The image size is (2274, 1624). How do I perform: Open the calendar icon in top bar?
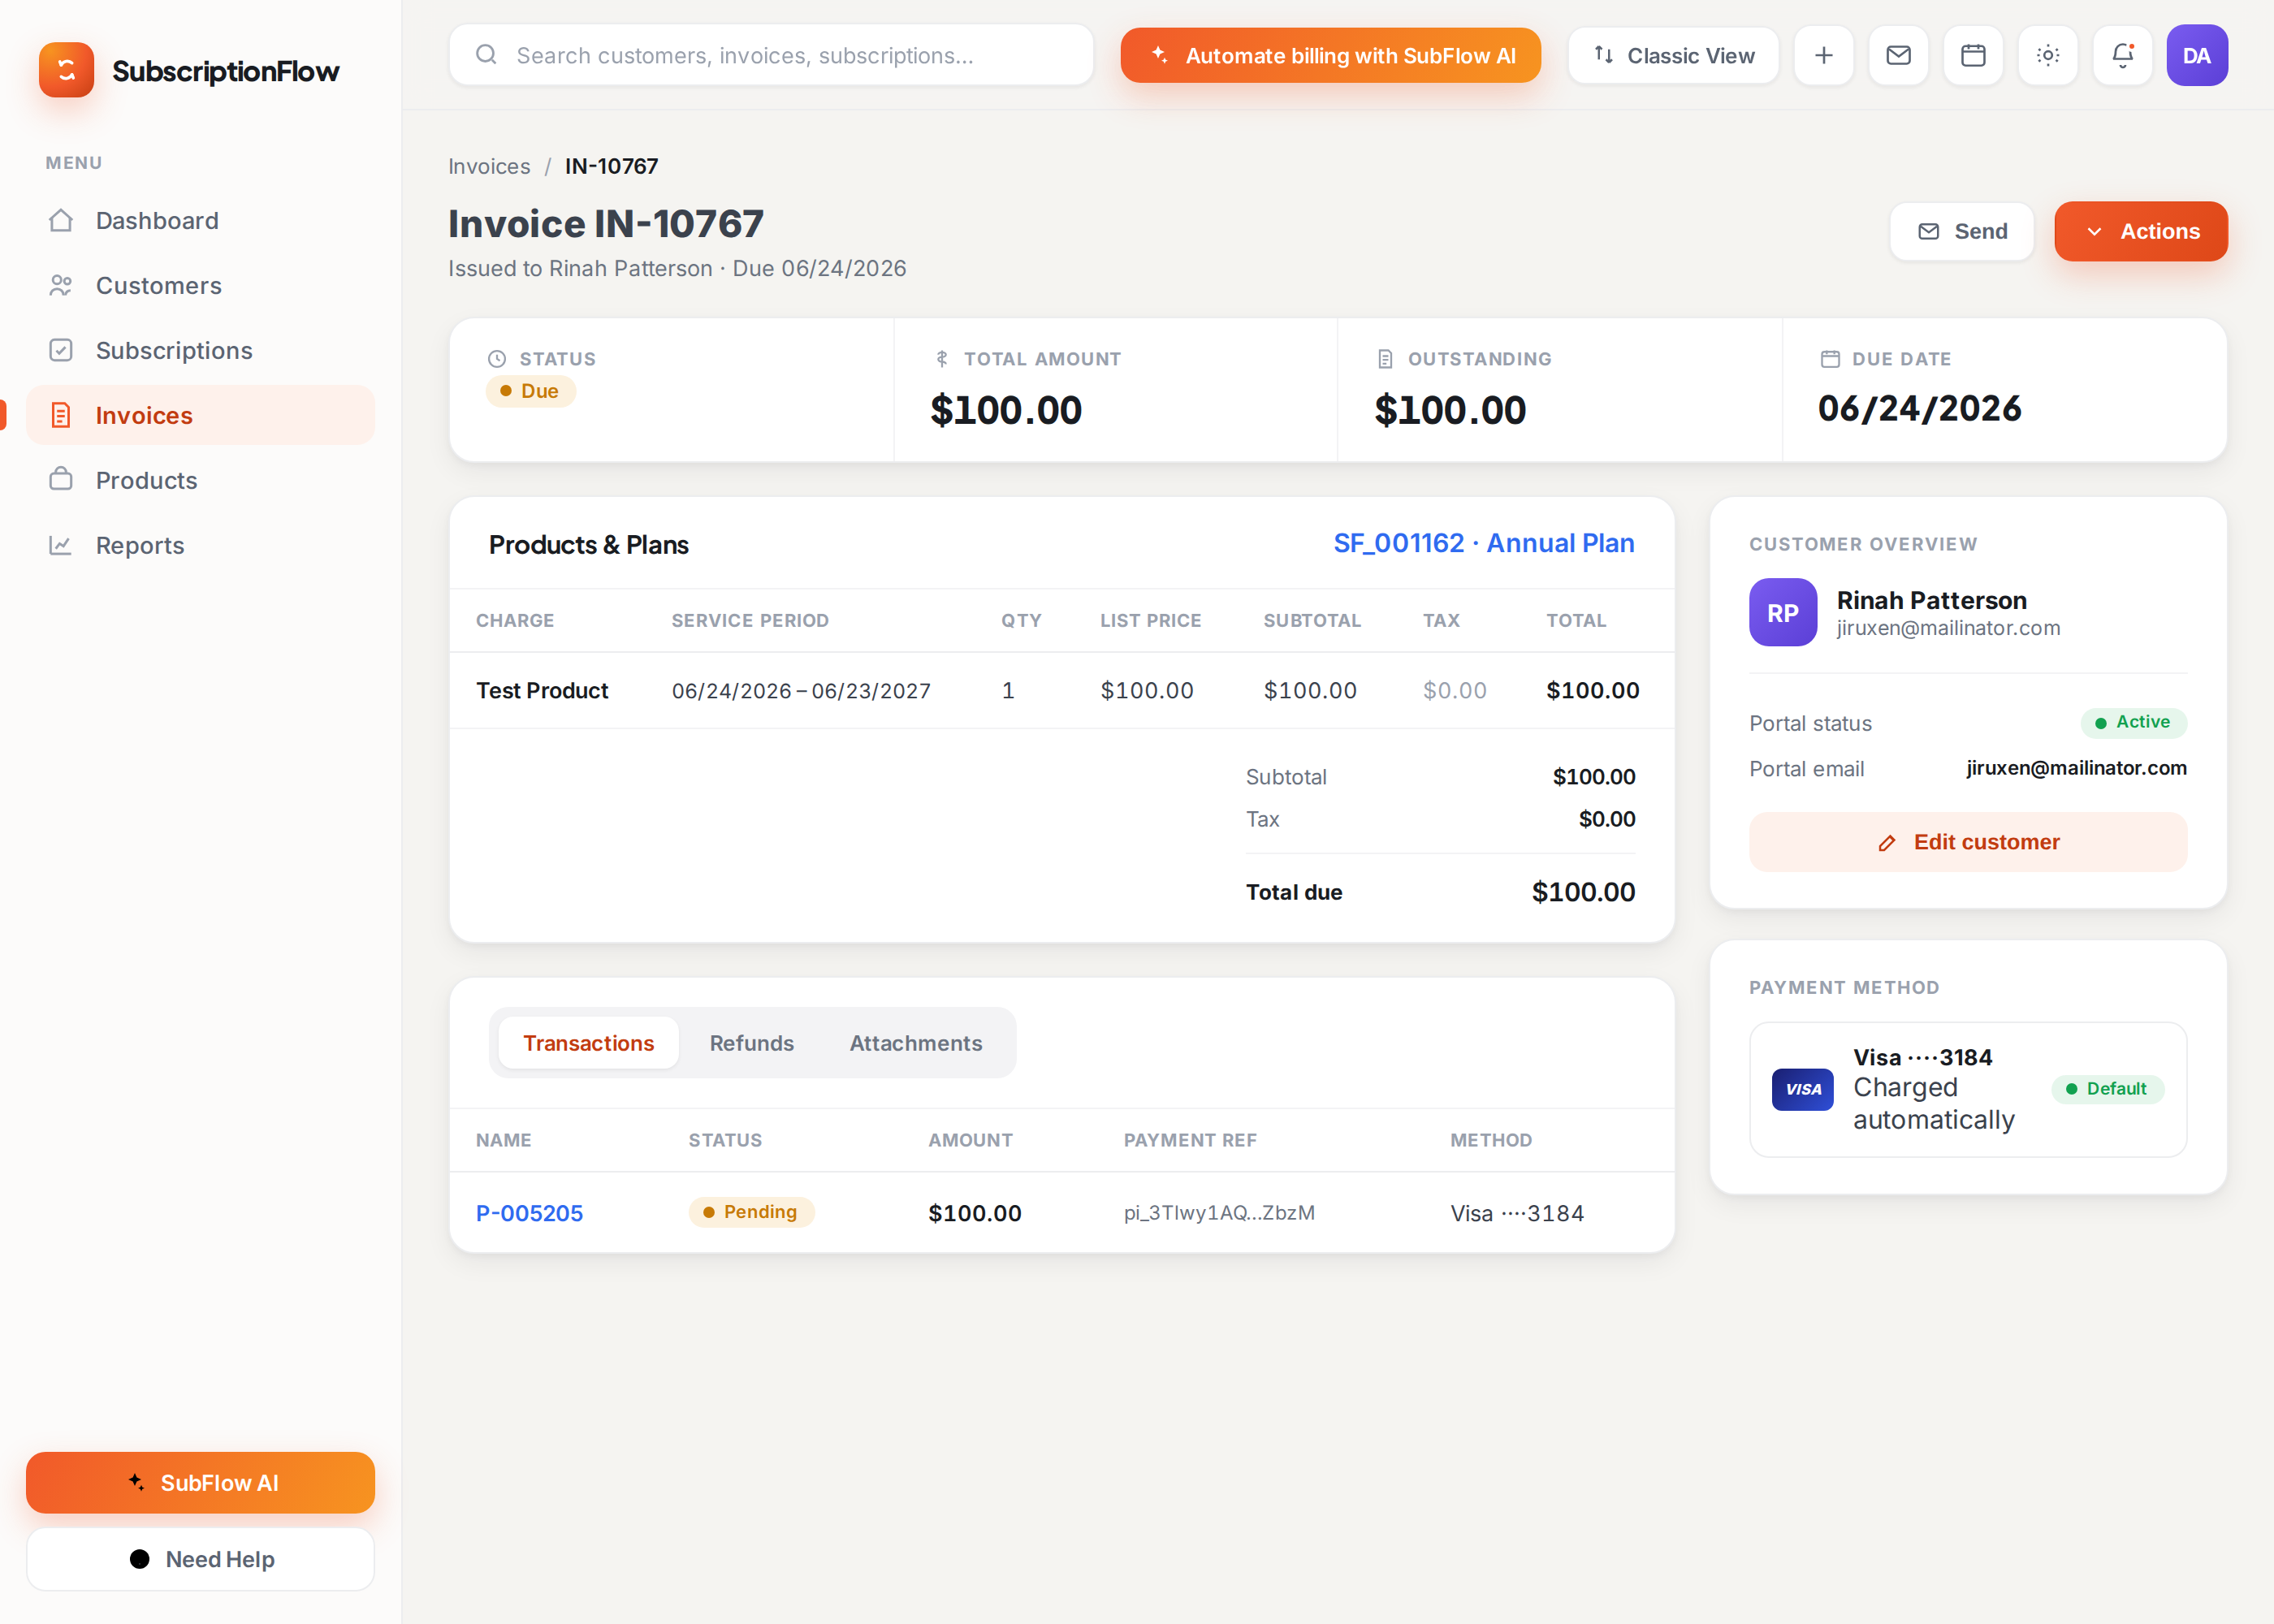click(x=1973, y=56)
